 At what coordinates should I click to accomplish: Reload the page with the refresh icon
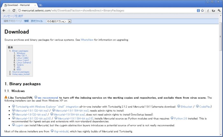(14, 10)
